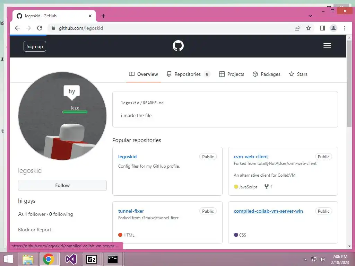Open a new tab with plus button
The width and height of the screenshot is (355, 266).
click(103, 16)
